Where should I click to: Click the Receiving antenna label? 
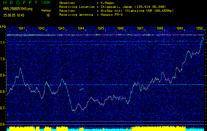[x=76, y=15]
